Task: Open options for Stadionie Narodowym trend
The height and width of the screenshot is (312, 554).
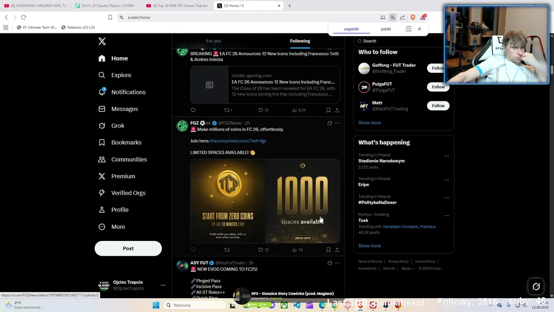Action: tap(447, 156)
